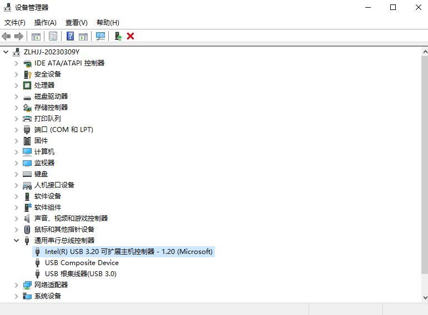Expand the 系统设备 category
The height and width of the screenshot is (315, 428).
coord(17,296)
